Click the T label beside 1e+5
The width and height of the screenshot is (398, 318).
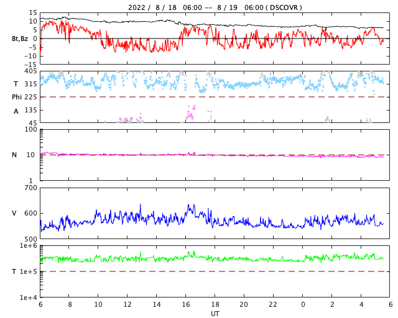(14, 271)
